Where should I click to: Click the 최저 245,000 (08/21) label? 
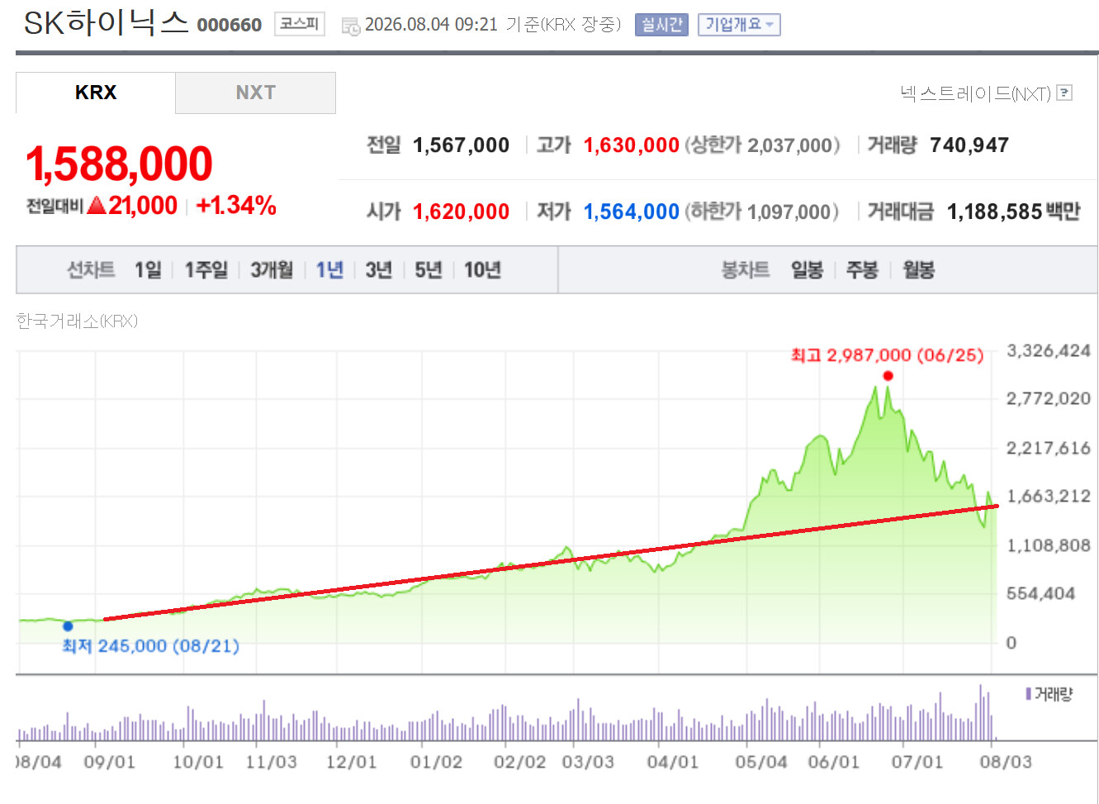point(151,645)
